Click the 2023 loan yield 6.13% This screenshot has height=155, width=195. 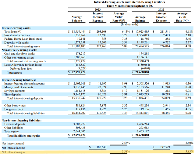pyautogui.click(x=126, y=32)
